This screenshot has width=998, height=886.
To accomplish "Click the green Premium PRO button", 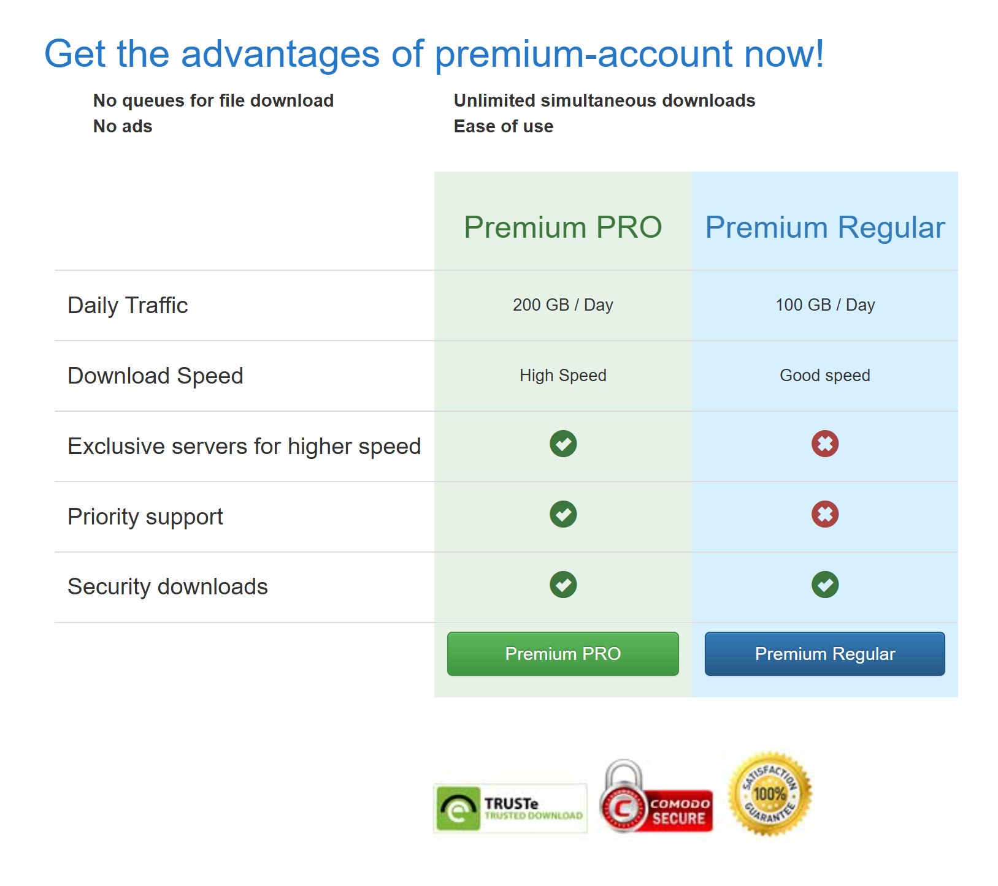I will point(562,654).
